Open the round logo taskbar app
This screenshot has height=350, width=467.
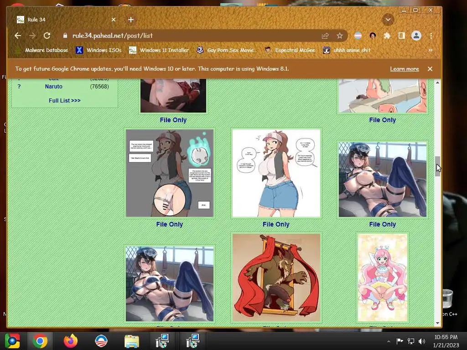click(x=101, y=341)
